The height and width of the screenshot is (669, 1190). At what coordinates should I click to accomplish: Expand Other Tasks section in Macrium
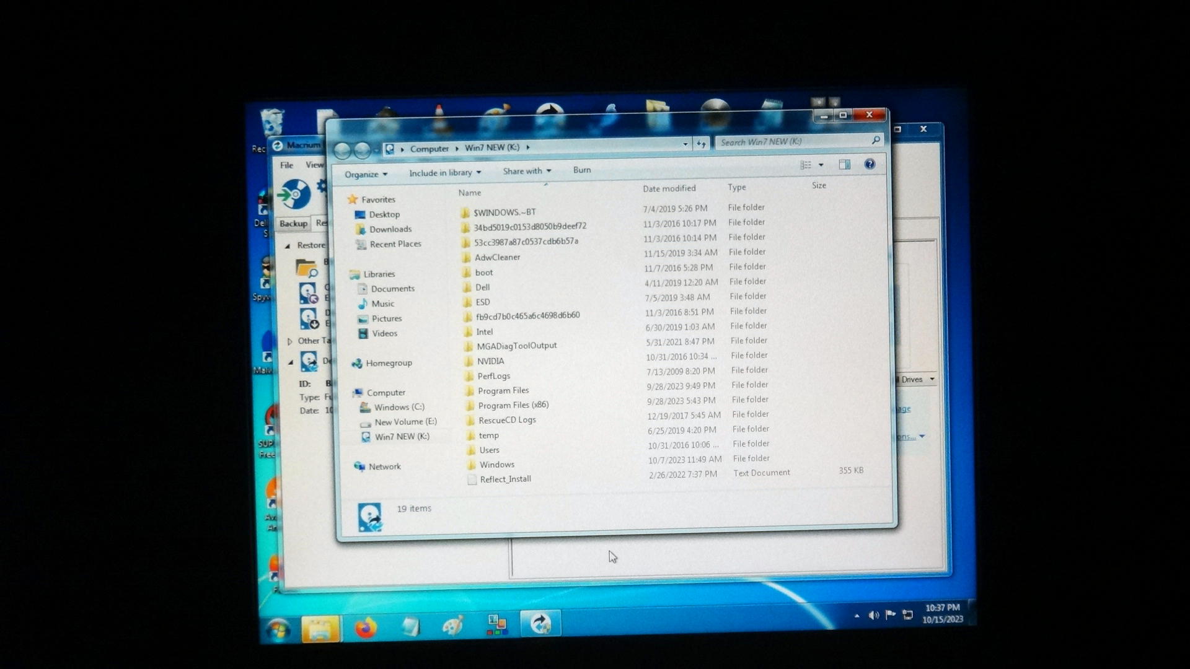tap(289, 342)
